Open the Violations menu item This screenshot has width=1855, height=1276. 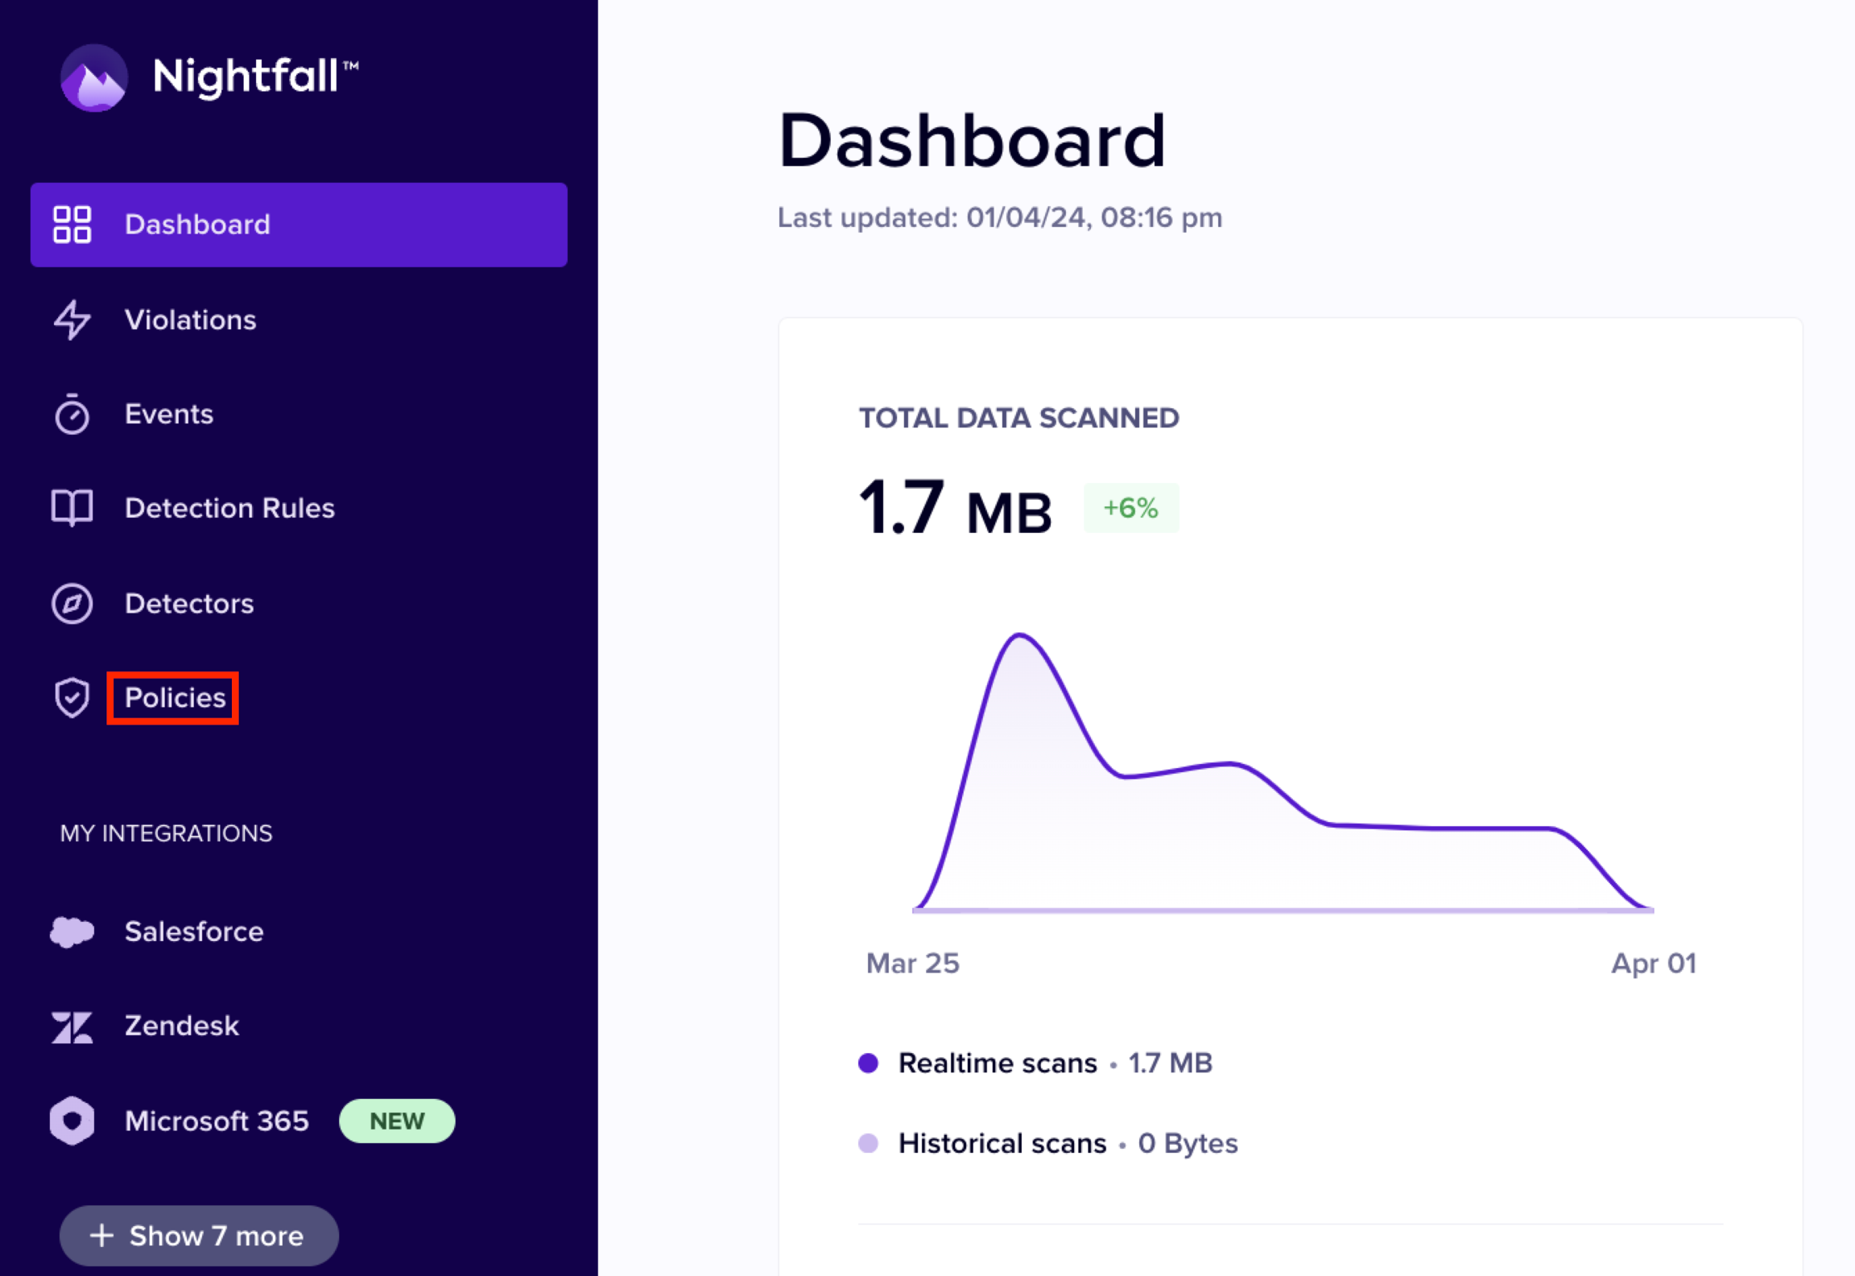[x=190, y=320]
